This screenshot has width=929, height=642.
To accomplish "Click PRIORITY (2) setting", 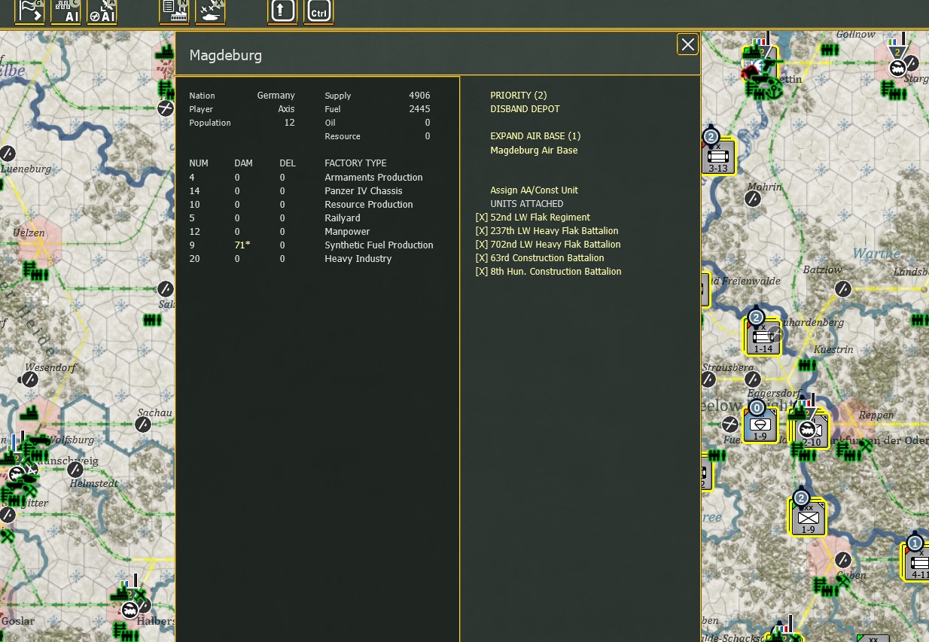I will 518,96.
